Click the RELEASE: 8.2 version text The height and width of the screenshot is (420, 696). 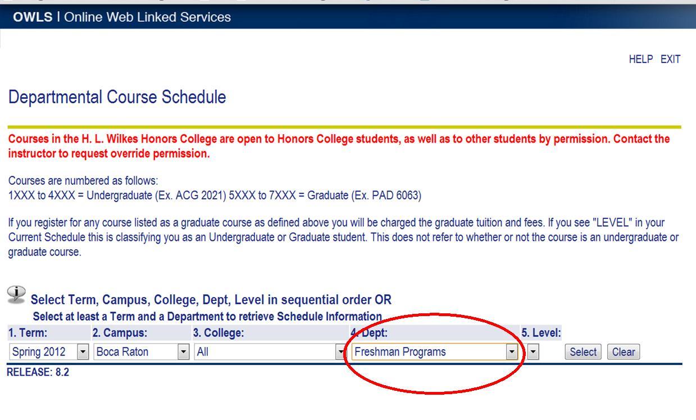[38, 373]
